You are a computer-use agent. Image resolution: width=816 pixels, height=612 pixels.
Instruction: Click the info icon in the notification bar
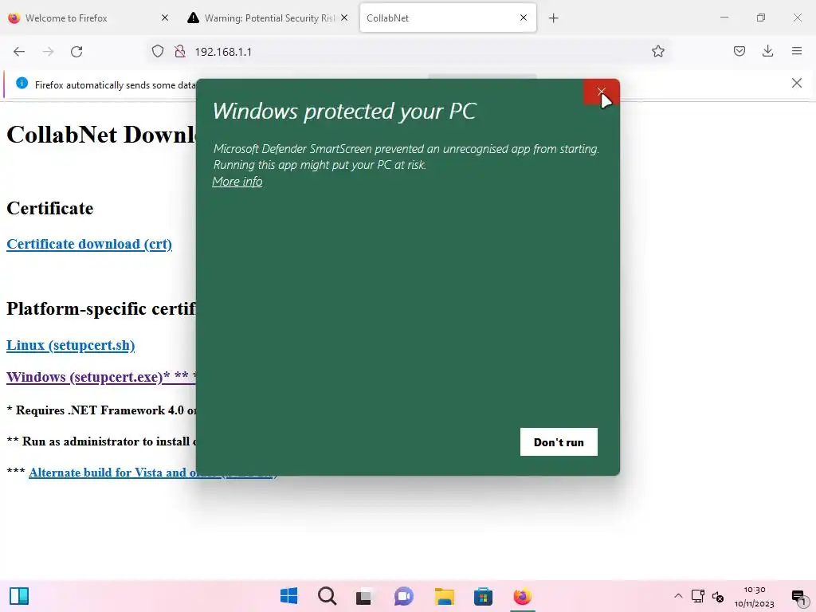point(22,83)
